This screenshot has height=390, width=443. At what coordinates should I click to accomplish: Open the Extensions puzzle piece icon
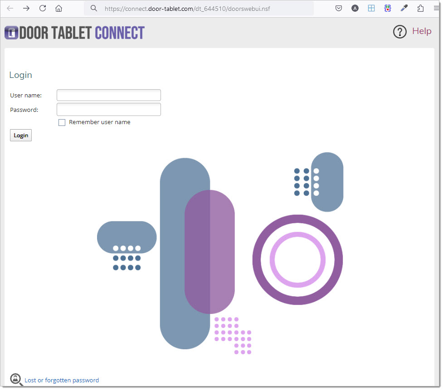(420, 9)
